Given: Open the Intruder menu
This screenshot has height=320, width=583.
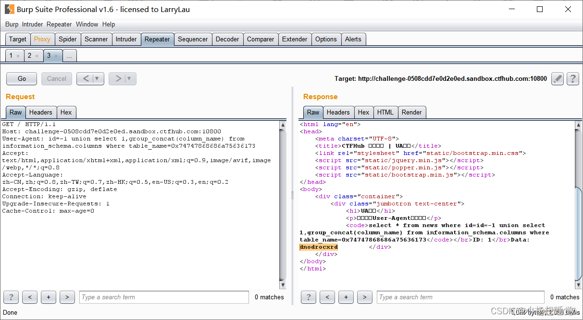Looking at the screenshot, I should click(x=32, y=24).
